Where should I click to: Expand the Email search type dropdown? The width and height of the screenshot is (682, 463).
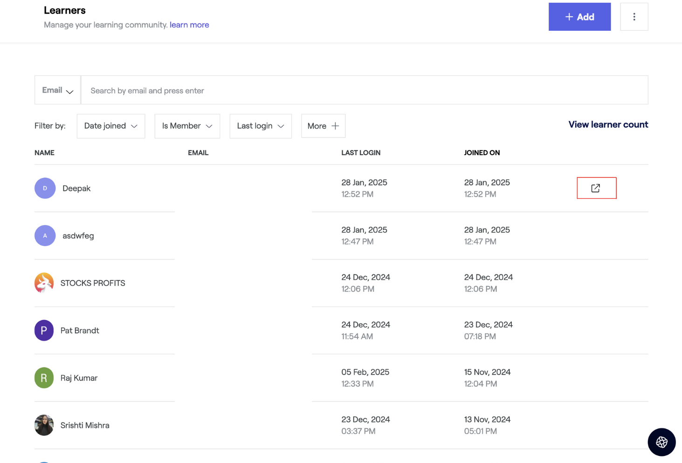click(58, 90)
